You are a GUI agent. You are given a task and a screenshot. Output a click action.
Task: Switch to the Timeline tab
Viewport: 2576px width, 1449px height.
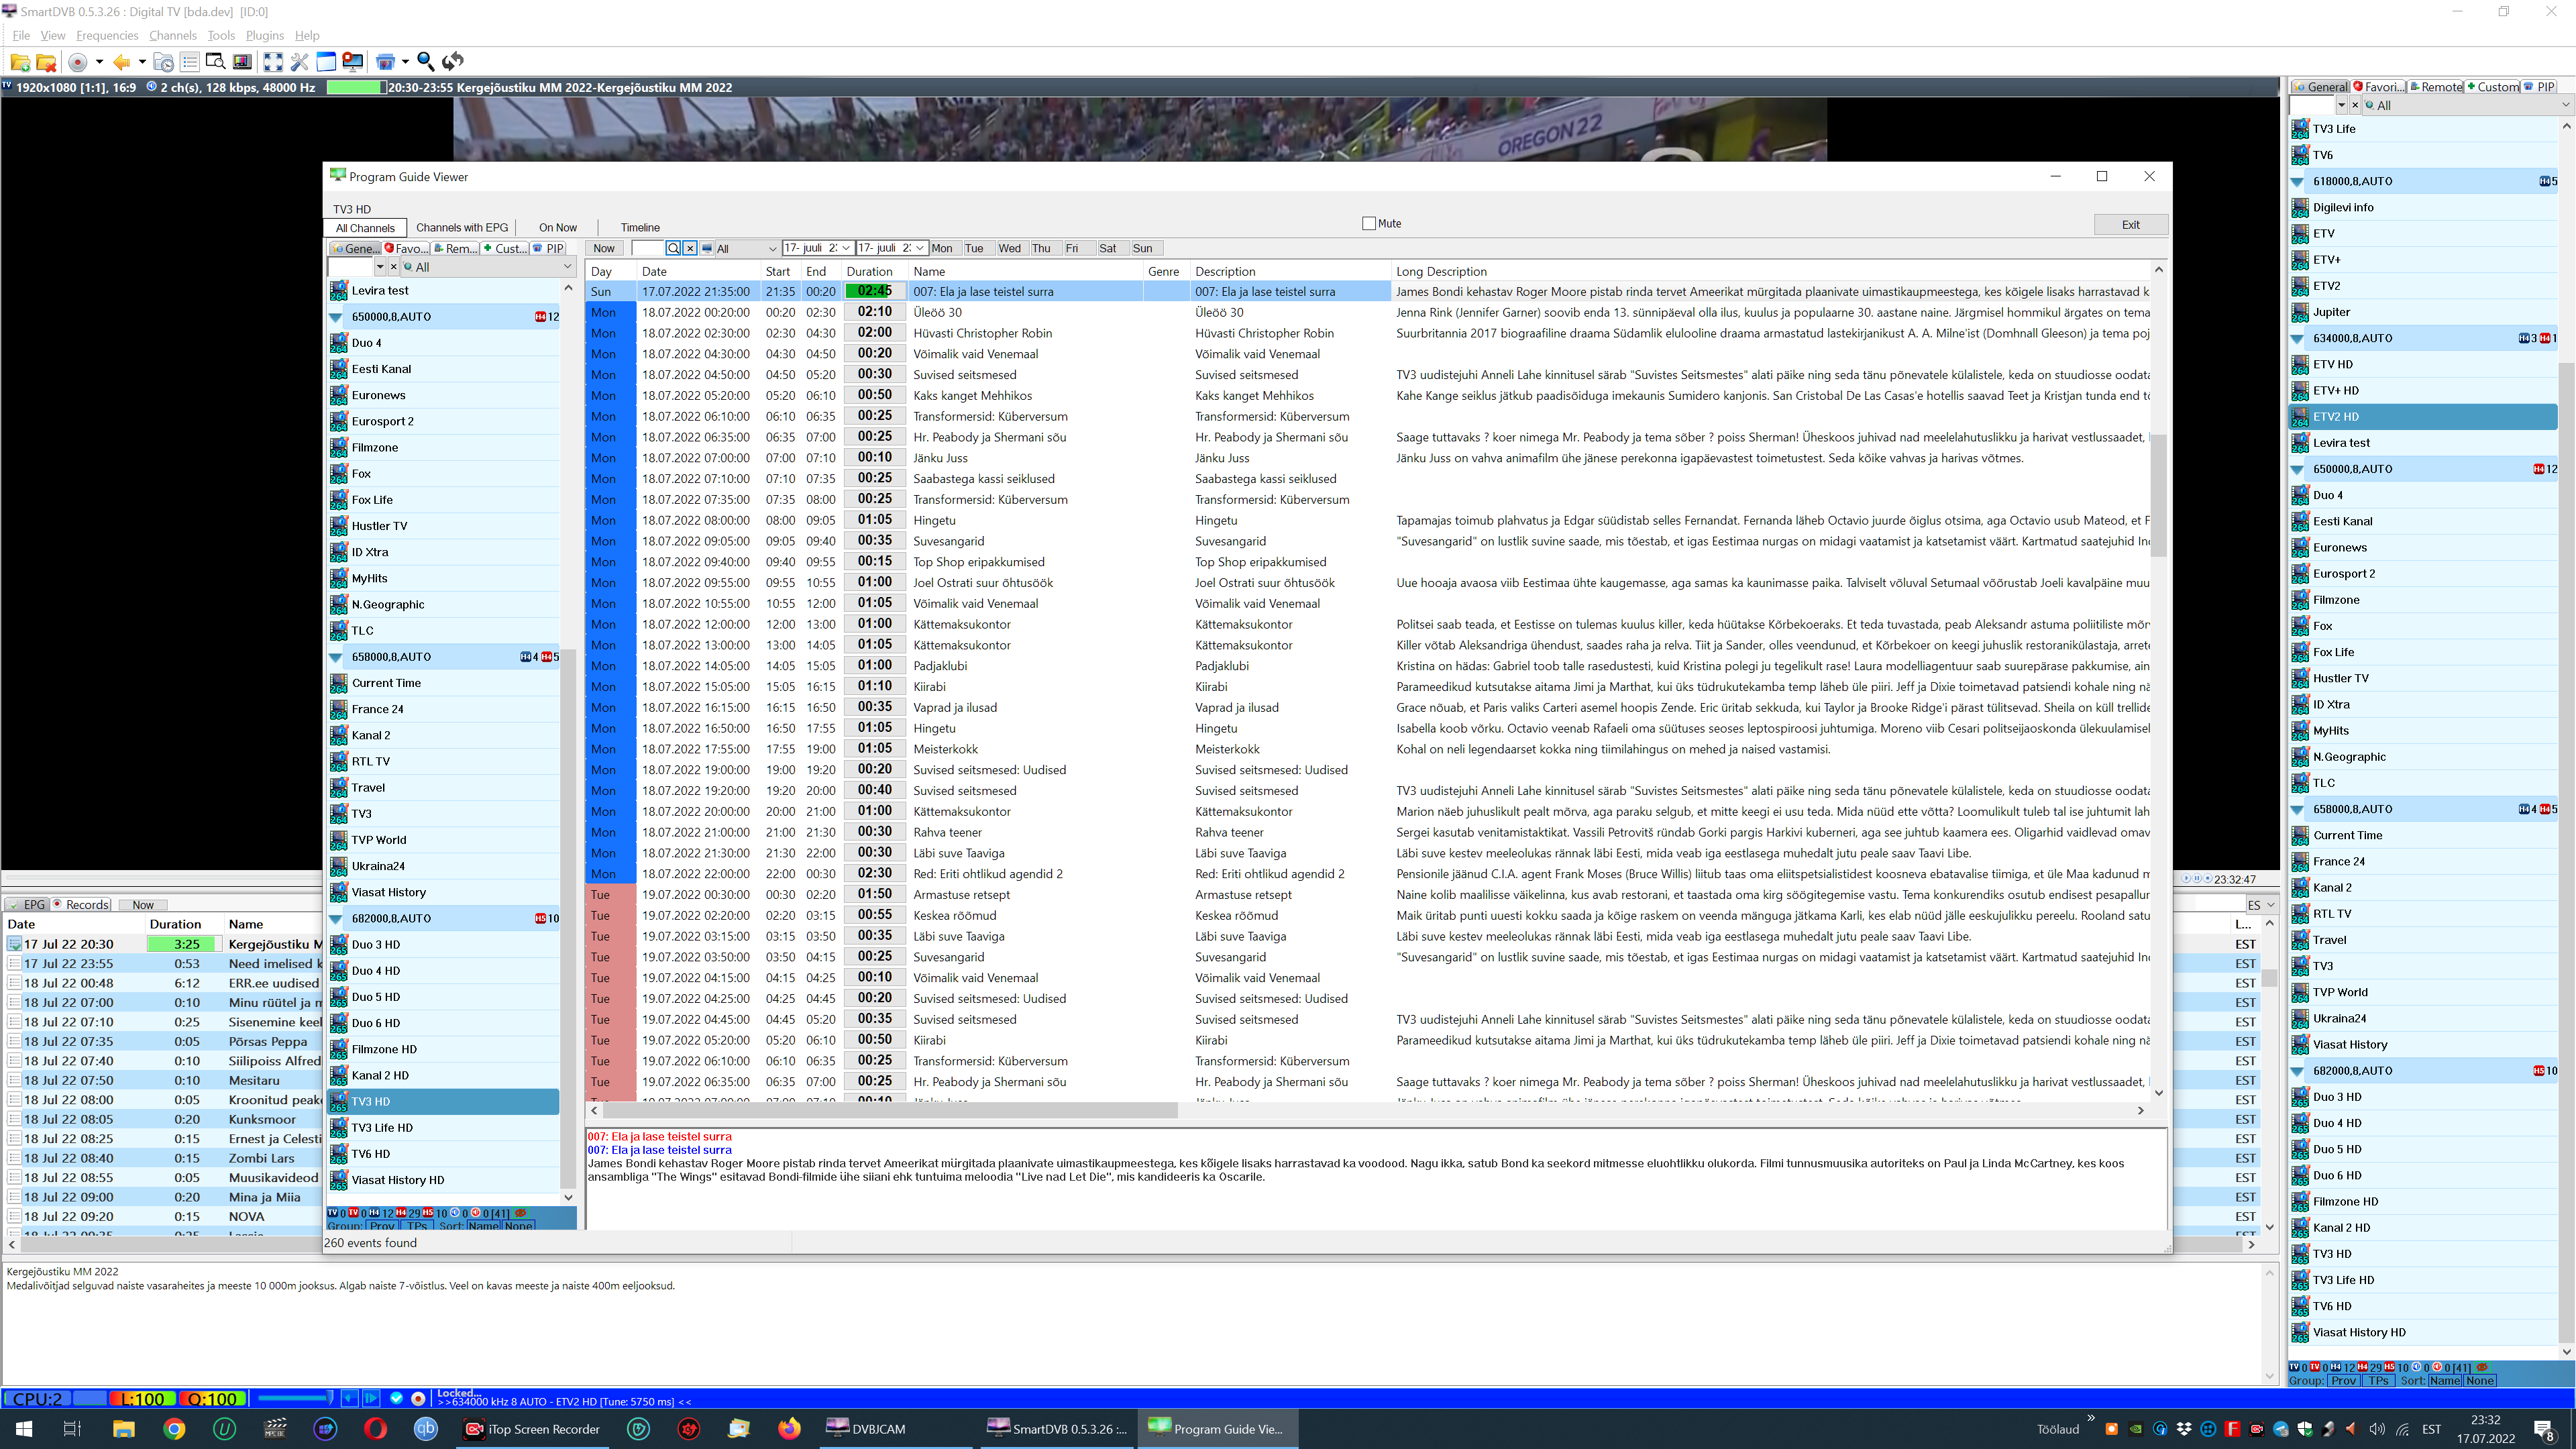640,228
